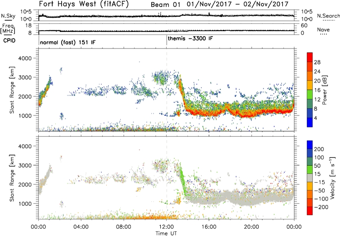
Task: Click the blue bottom segment of Power colorbar
Action: [310, 122]
